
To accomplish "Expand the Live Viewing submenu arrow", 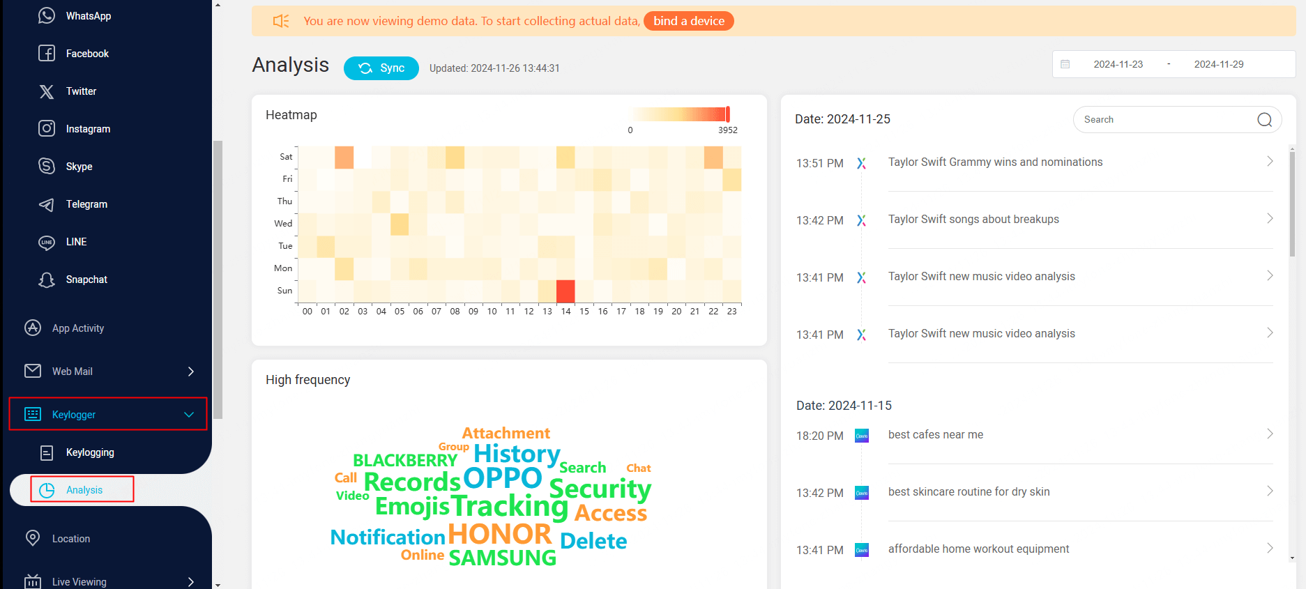I will 191,582.
